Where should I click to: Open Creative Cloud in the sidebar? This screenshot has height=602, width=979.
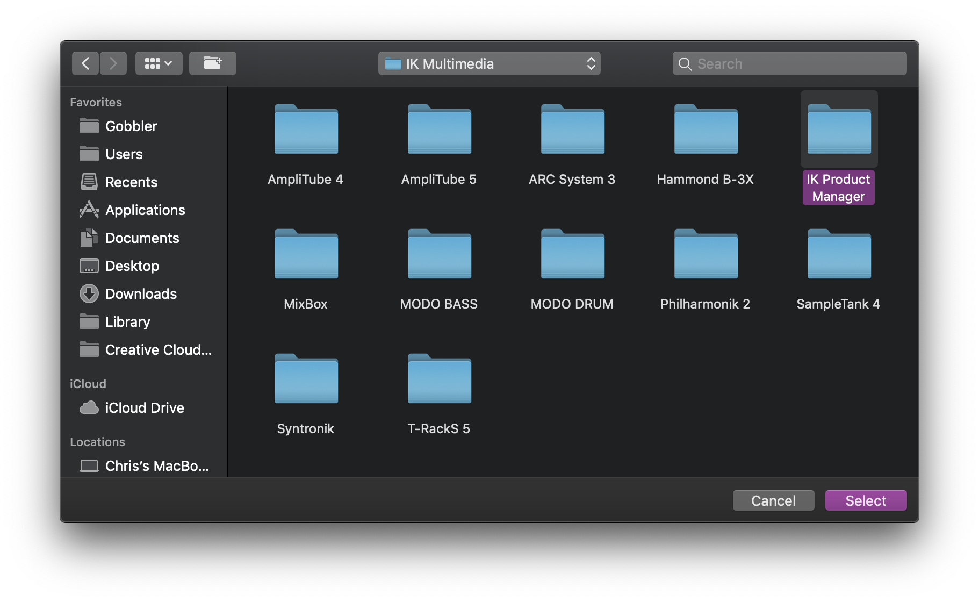(143, 350)
